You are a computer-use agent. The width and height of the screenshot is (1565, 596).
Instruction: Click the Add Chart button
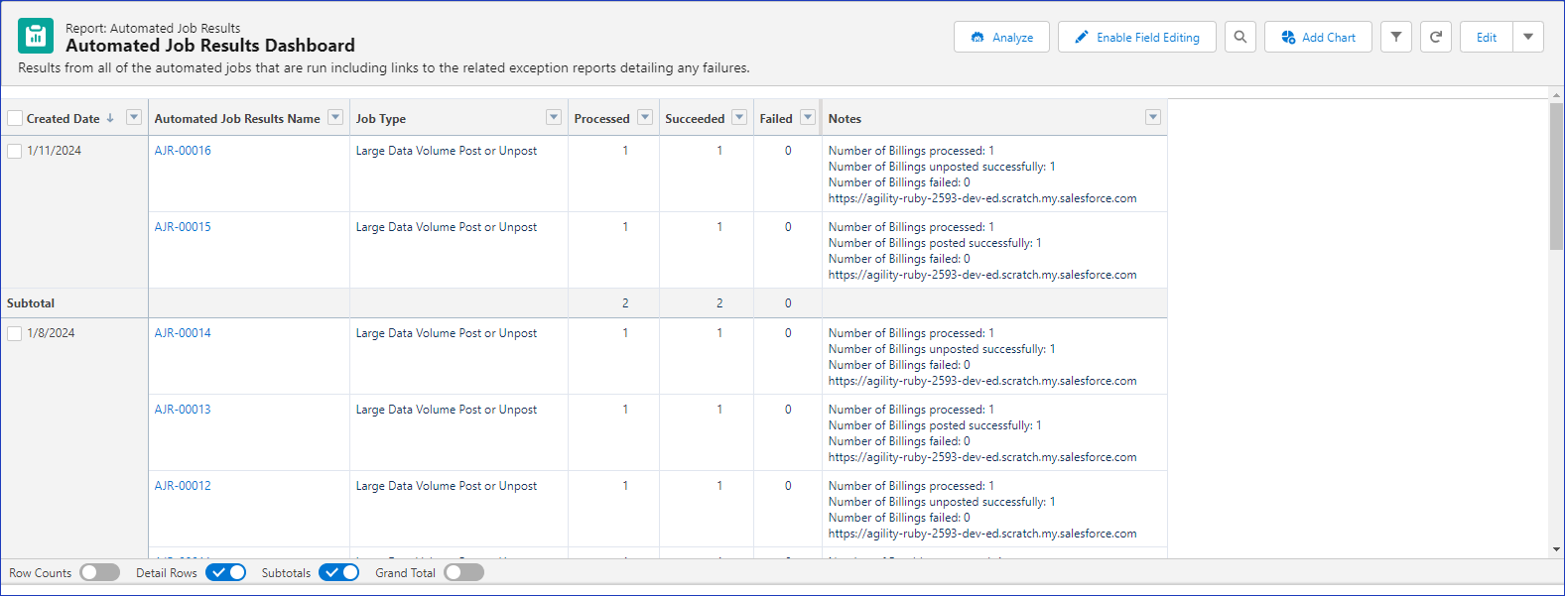coord(1317,37)
